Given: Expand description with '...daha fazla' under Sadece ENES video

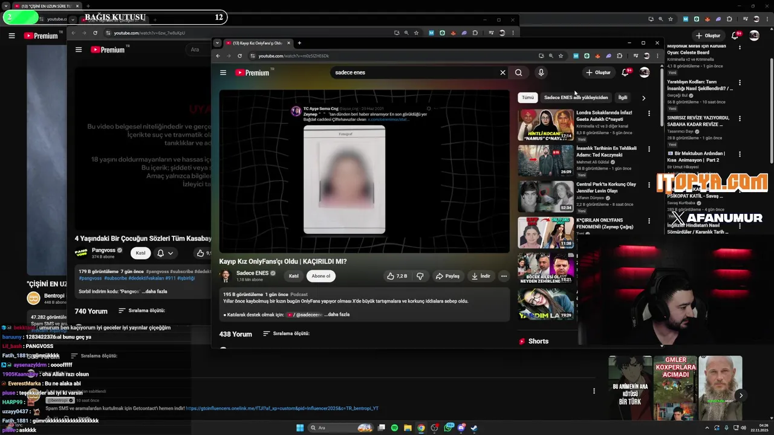Looking at the screenshot, I should (x=337, y=315).
